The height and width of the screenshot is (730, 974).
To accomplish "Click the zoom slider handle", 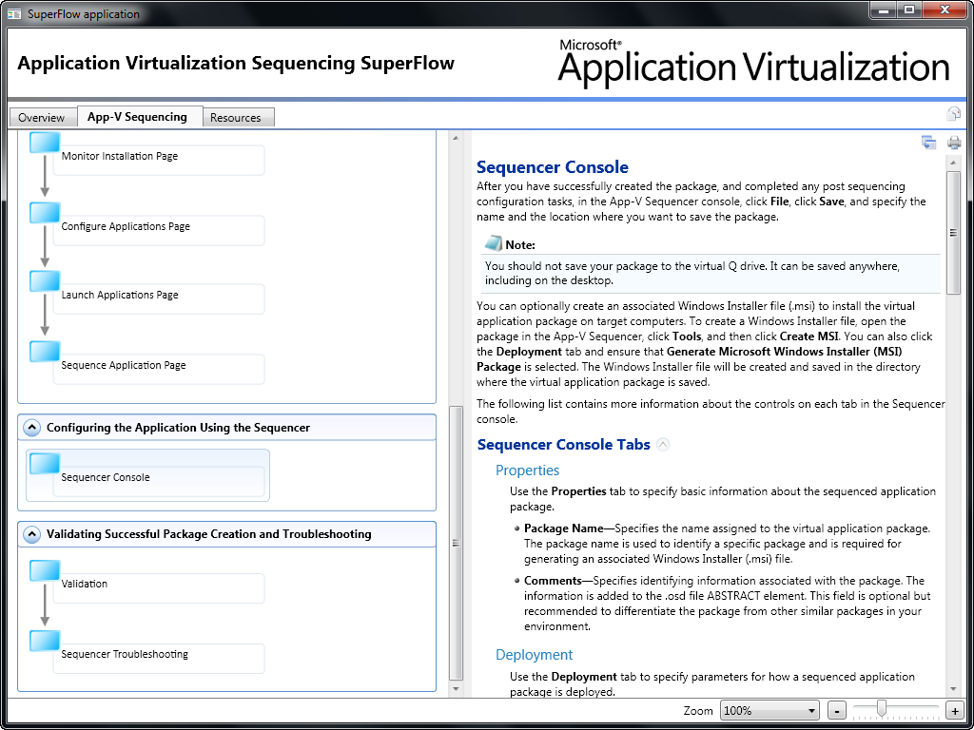I will click(x=881, y=708).
